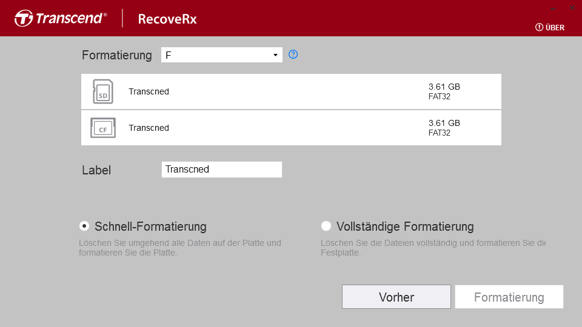Screen dimensions: 582x327
Task: Close the RecoveRx window
Action: coord(572,8)
